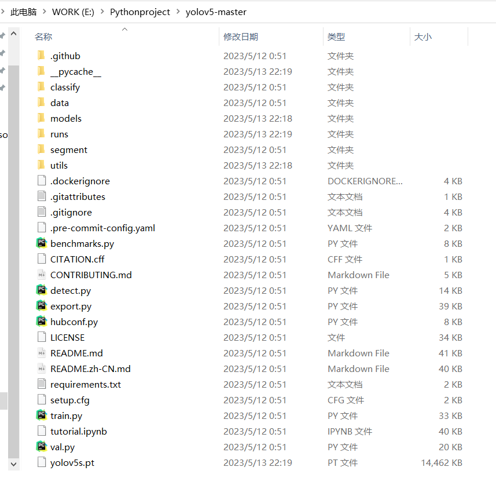Select the .pre-commit-config.yaml file name
This screenshot has height=485, width=496.
(102, 228)
